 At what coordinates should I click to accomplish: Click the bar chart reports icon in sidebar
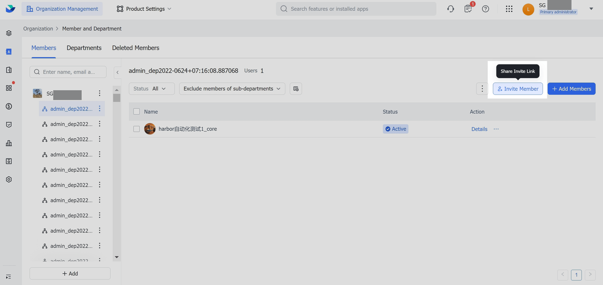pyautogui.click(x=8, y=143)
